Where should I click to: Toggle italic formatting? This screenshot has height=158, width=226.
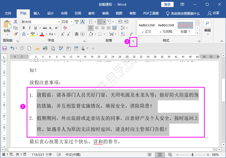(x=30, y=28)
